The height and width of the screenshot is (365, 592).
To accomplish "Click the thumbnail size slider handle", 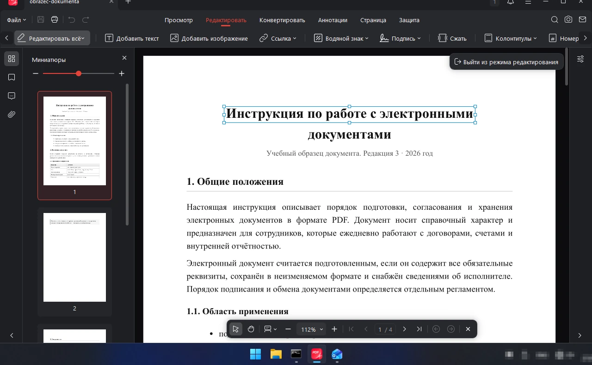I will [79, 73].
